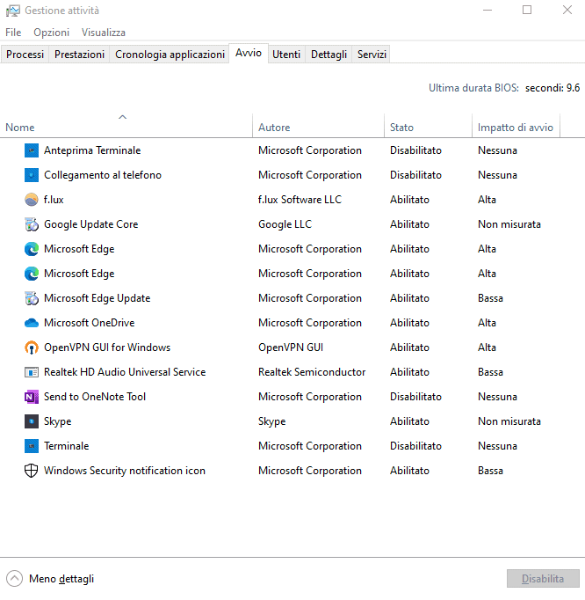585x600 pixels.
Task: Maximize the Gestione attività window
Action: tap(527, 10)
